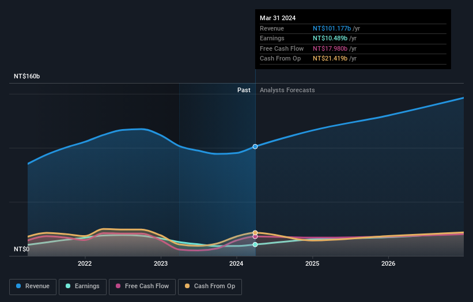Viewport: 473px width, 302px height.
Task: Click the NT$10.489b earnings value
Action: pyautogui.click(x=330, y=38)
